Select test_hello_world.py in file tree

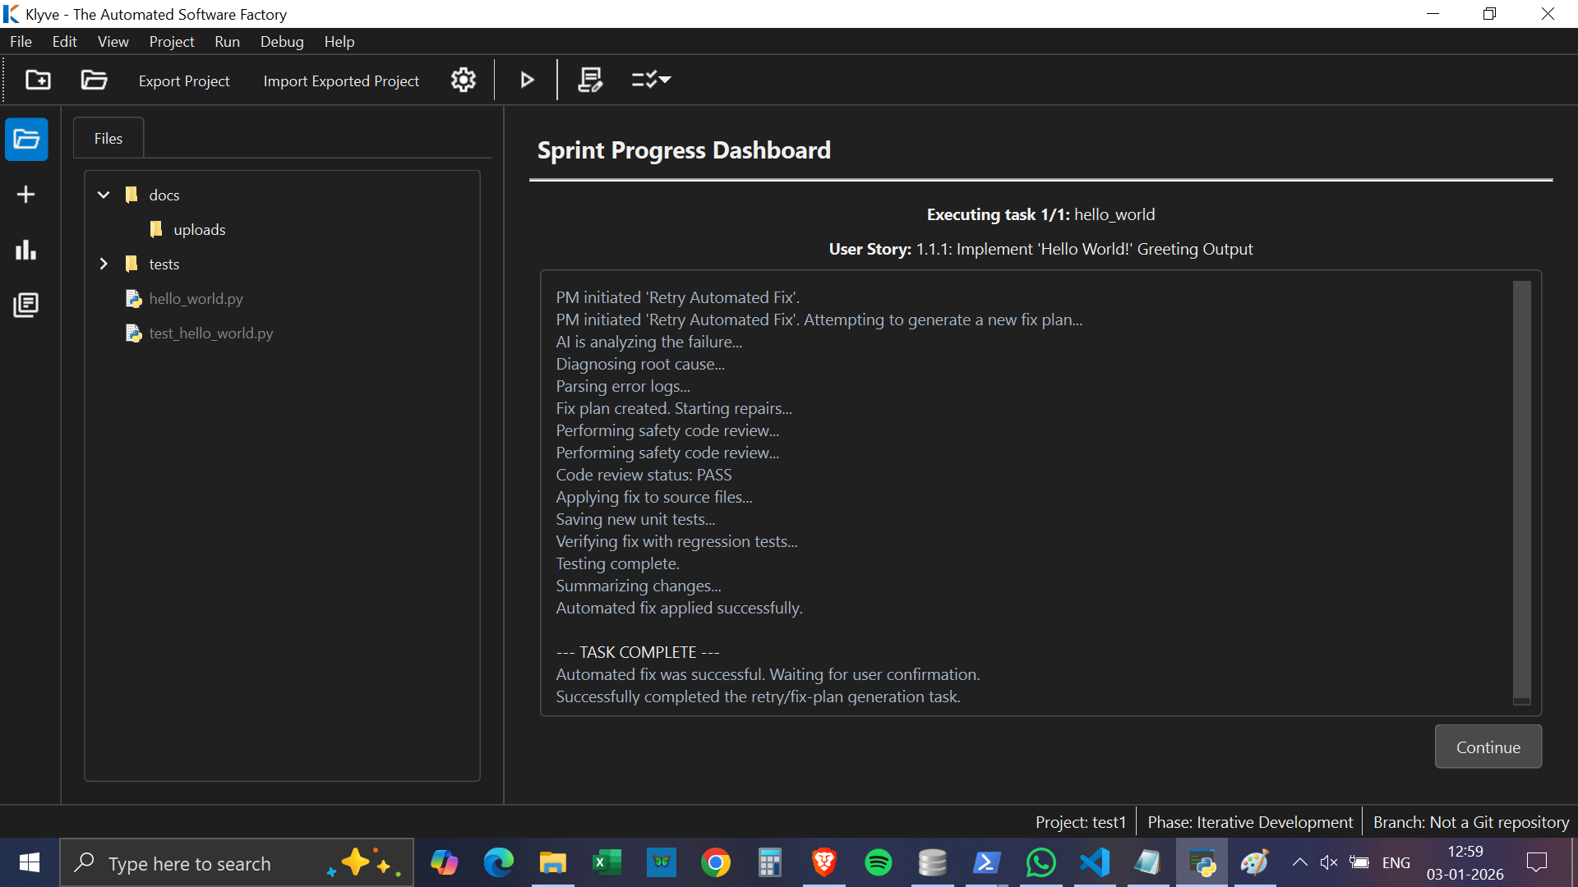tap(210, 333)
